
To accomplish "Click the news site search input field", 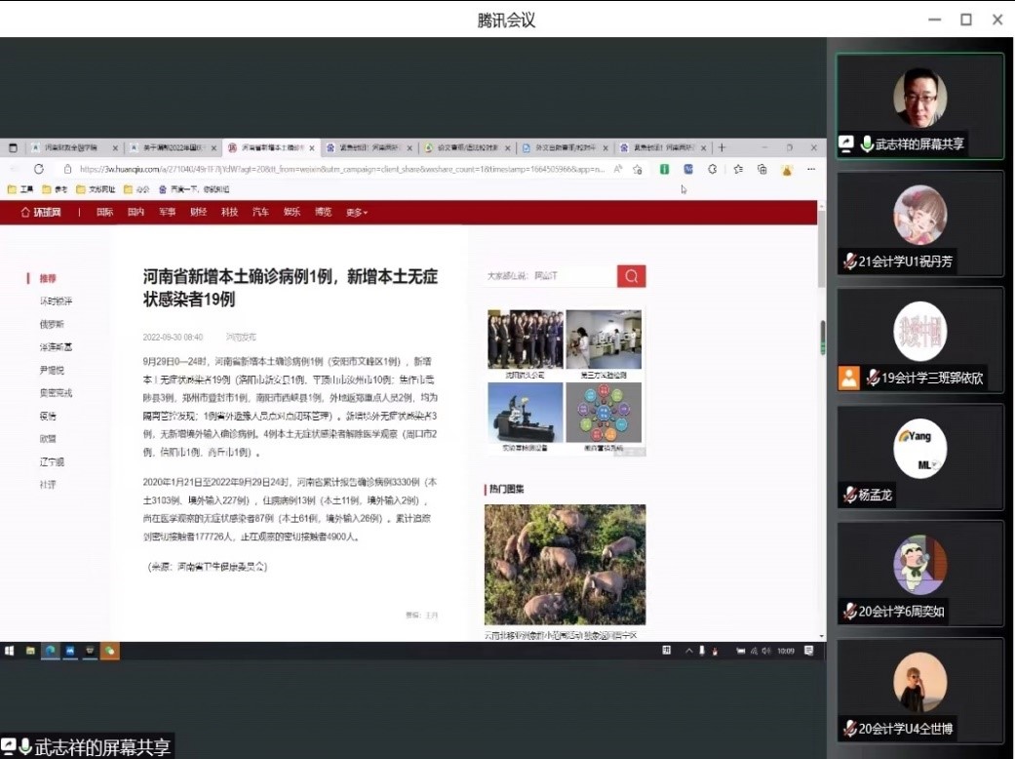I will click(x=550, y=276).
